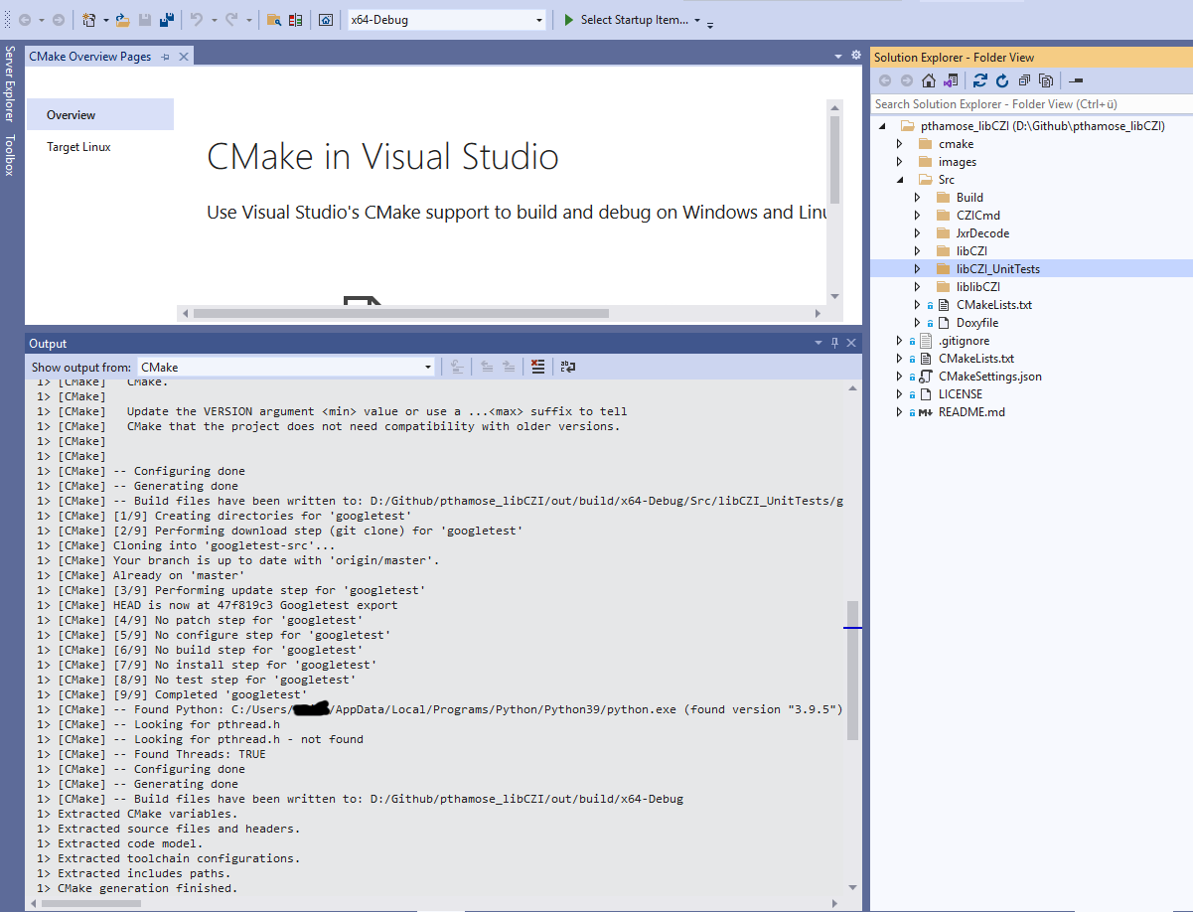
Task: Toggle Output window auto-hide pin
Action: 835,343
